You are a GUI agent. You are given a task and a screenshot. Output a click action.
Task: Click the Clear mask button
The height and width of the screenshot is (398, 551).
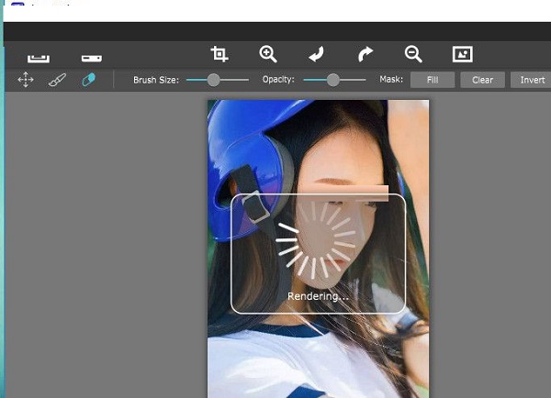(482, 80)
